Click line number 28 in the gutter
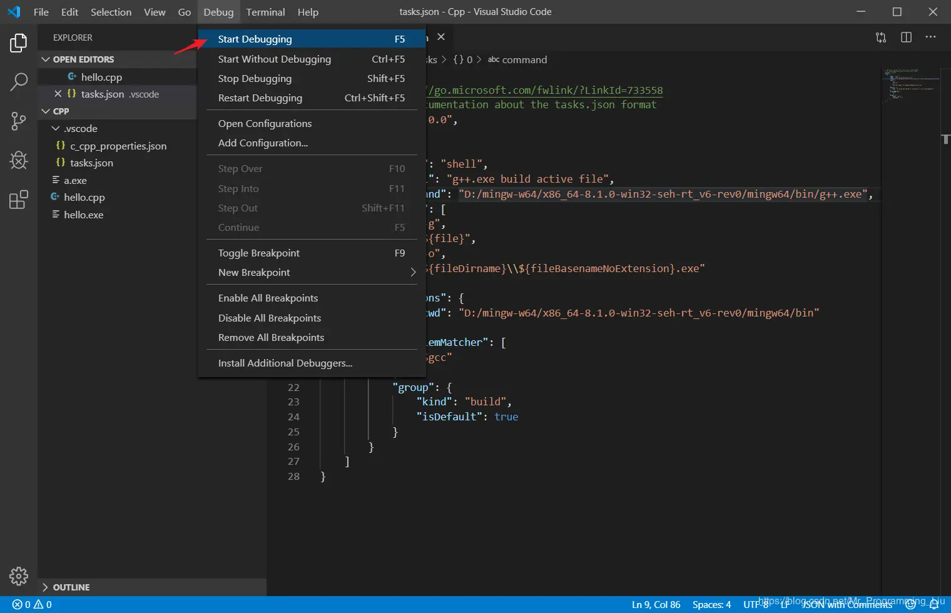The image size is (951, 613). (x=293, y=476)
